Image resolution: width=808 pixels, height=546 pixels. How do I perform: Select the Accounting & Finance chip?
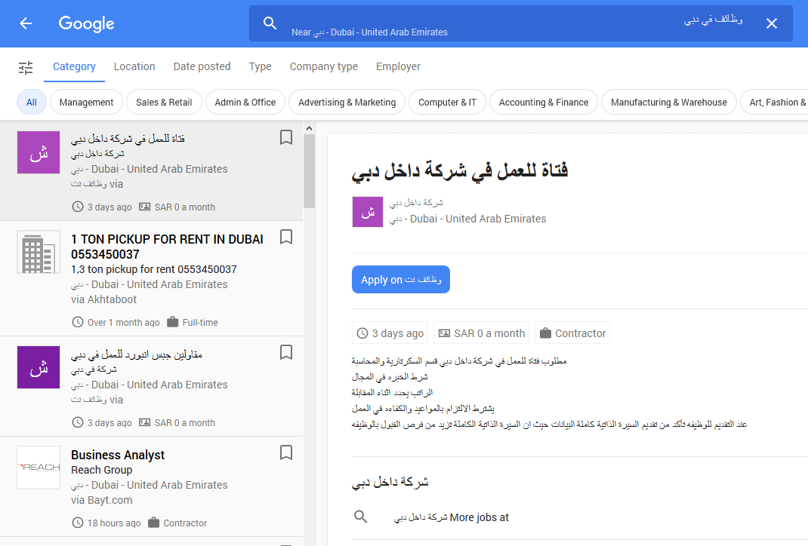pyautogui.click(x=544, y=103)
